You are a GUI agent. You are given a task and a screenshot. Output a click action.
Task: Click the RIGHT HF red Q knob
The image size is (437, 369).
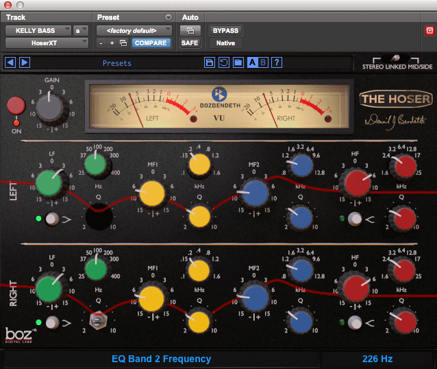[x=404, y=321]
